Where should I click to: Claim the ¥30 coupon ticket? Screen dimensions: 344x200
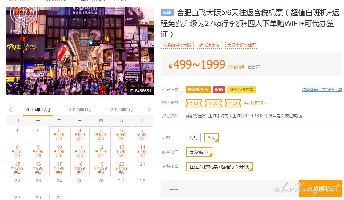pyautogui.click(x=213, y=103)
